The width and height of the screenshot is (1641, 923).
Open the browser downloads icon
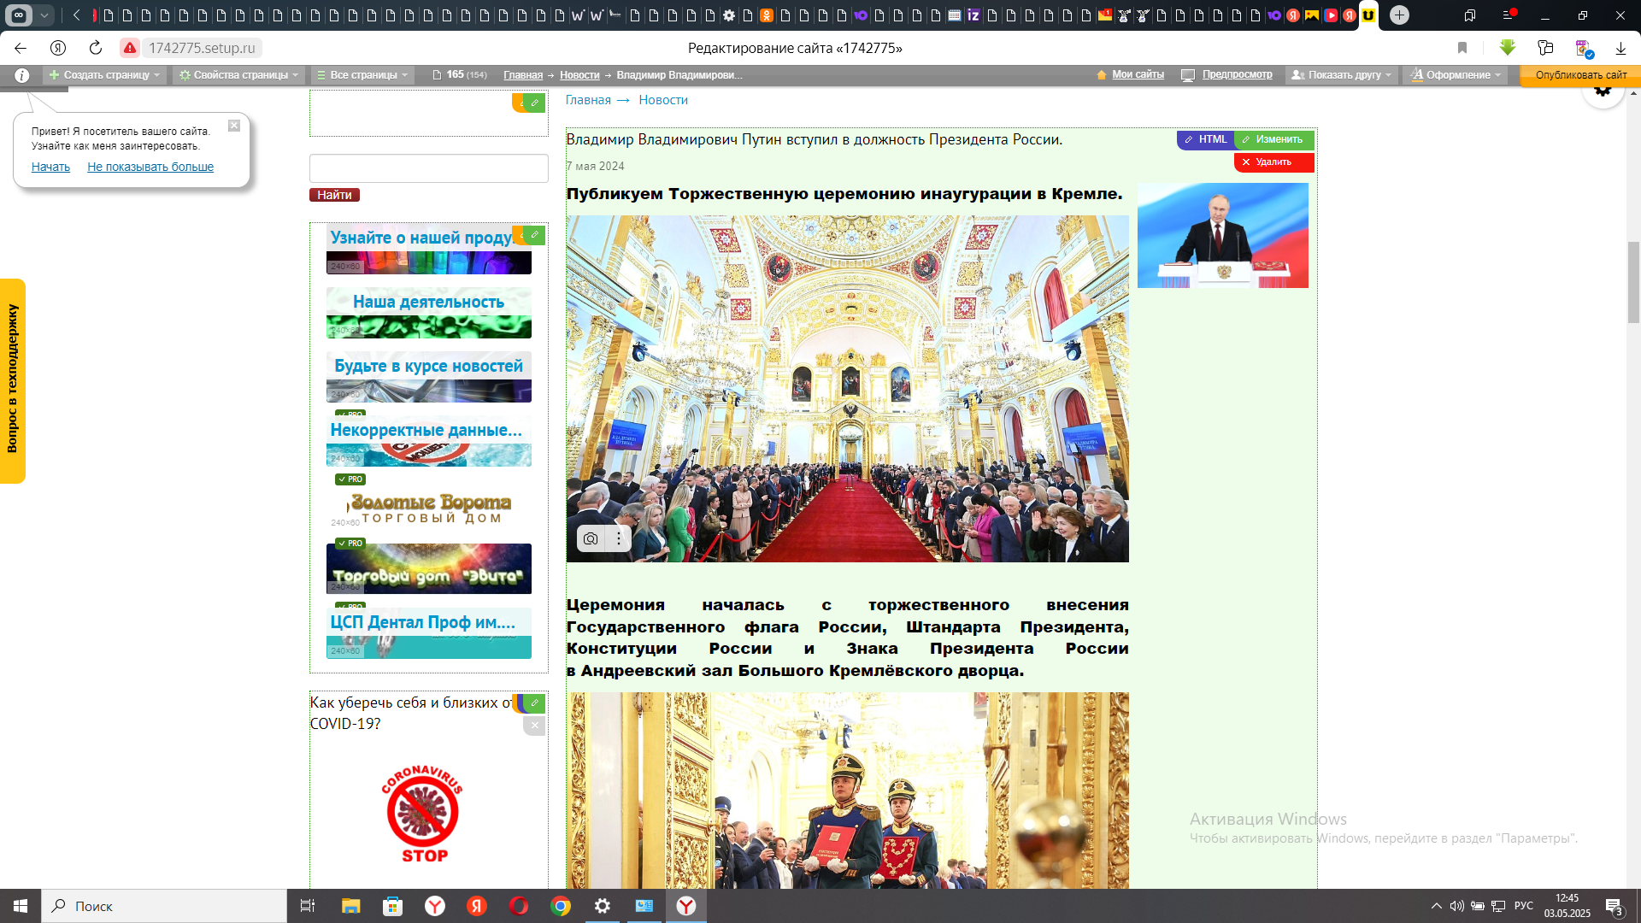click(x=1620, y=48)
